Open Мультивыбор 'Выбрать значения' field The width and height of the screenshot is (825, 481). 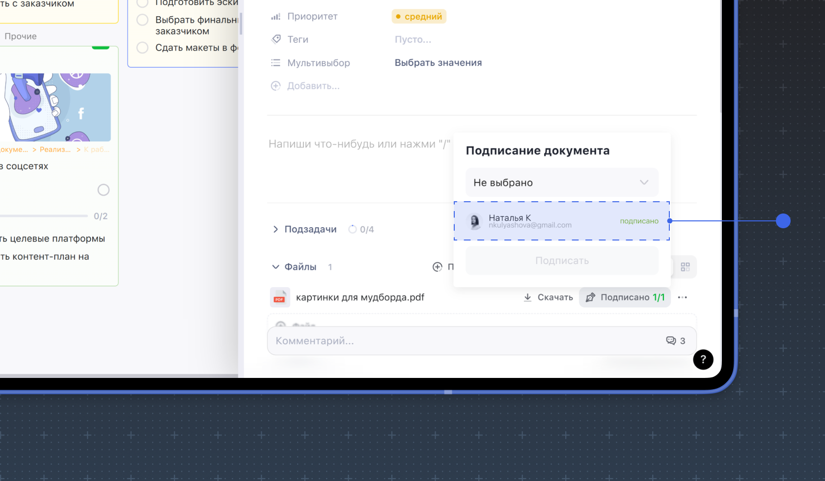438,63
